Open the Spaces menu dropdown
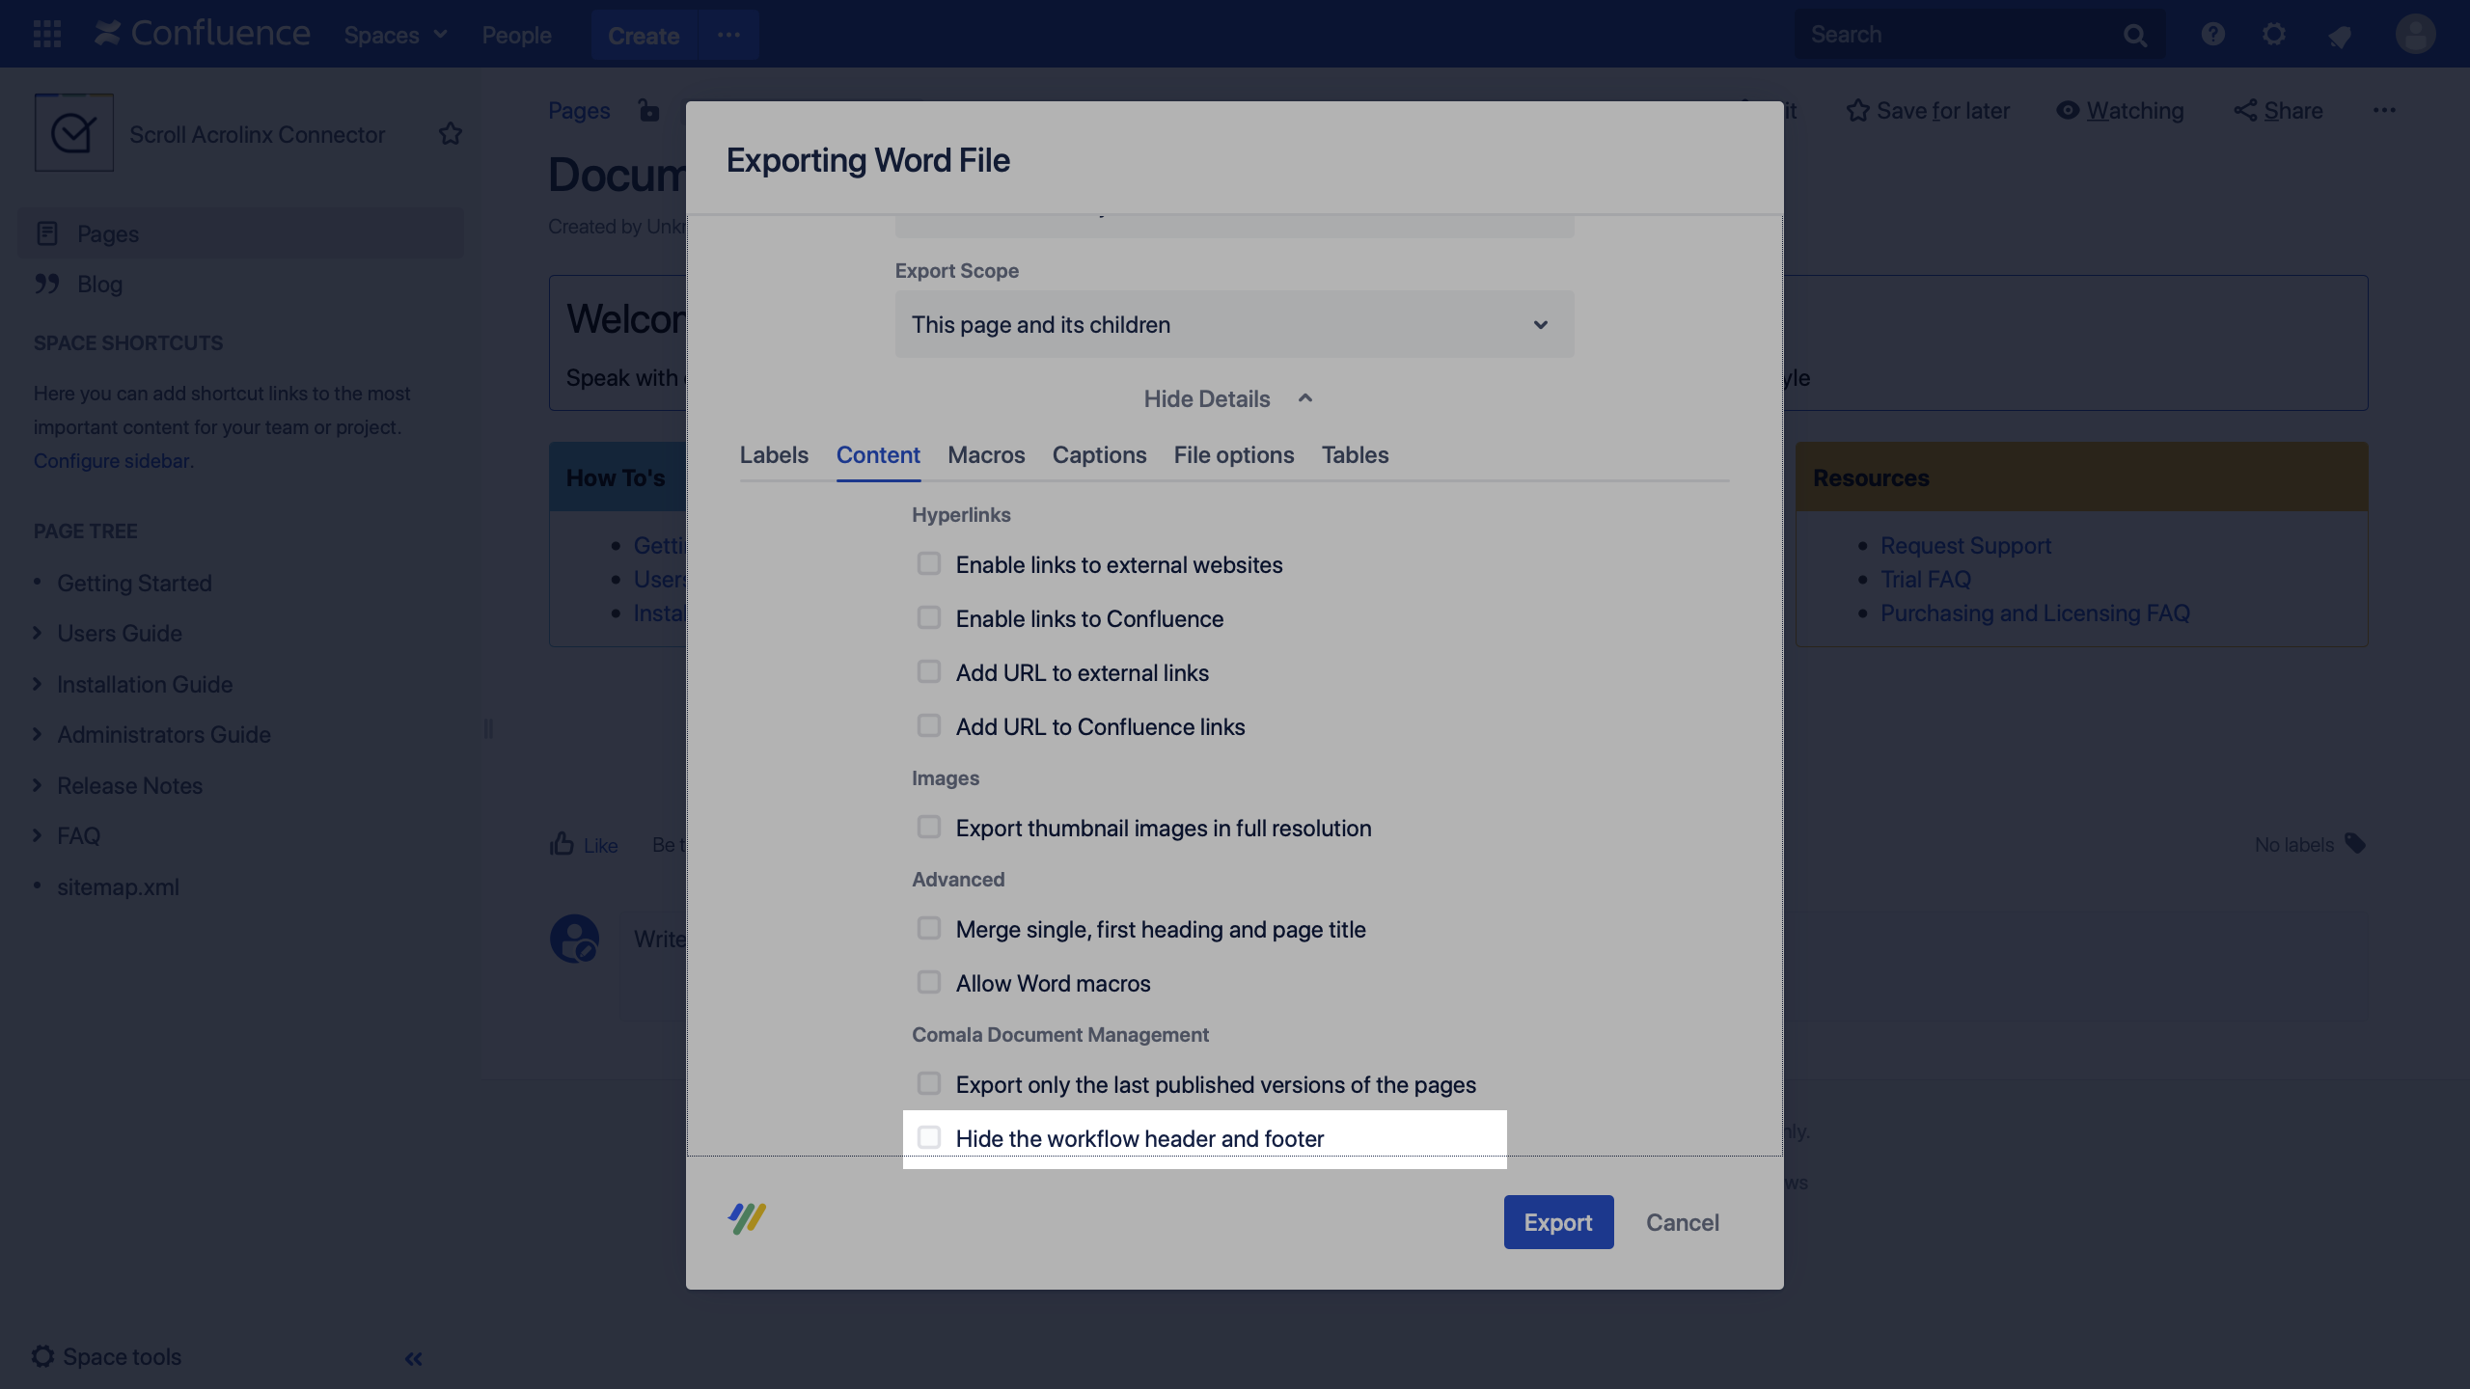Image resolution: width=2470 pixels, height=1389 pixels. 396,36
